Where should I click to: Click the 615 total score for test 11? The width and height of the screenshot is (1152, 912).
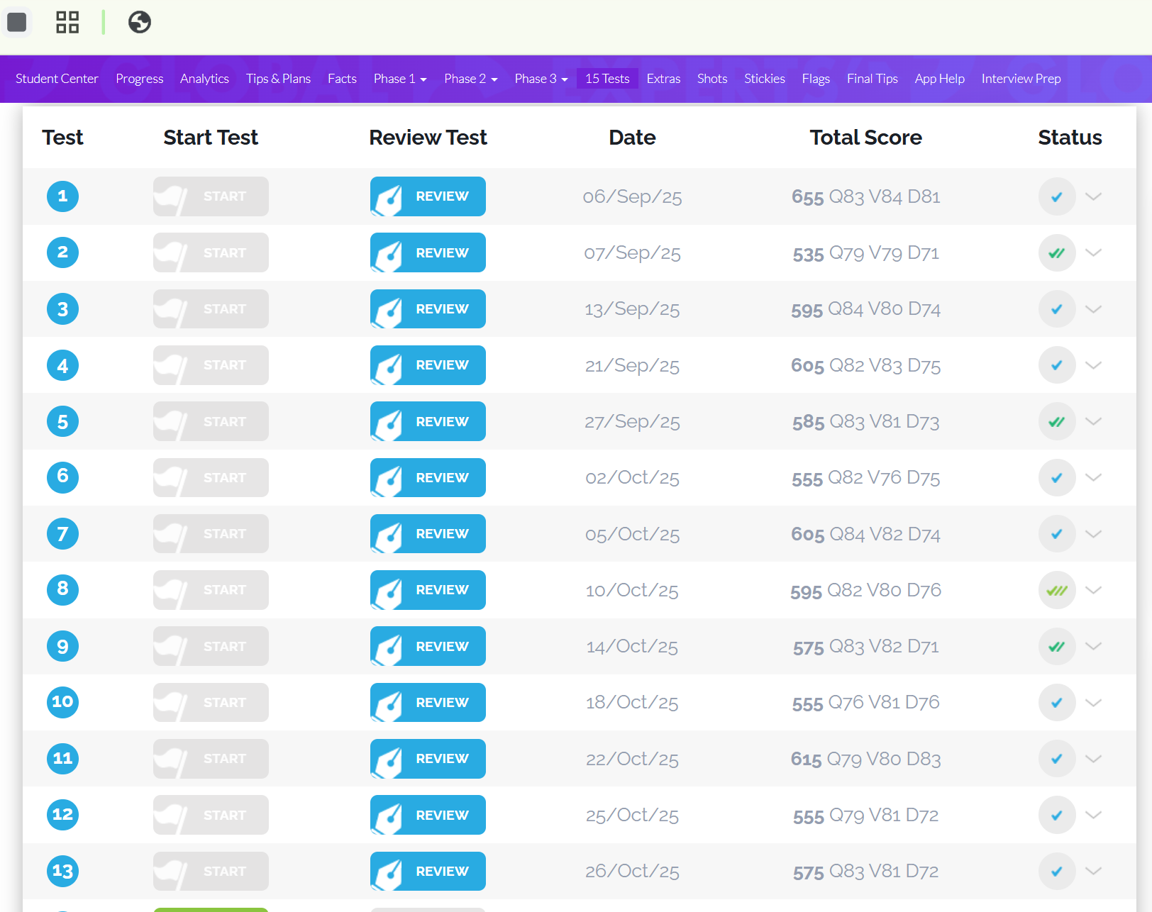[806, 759]
